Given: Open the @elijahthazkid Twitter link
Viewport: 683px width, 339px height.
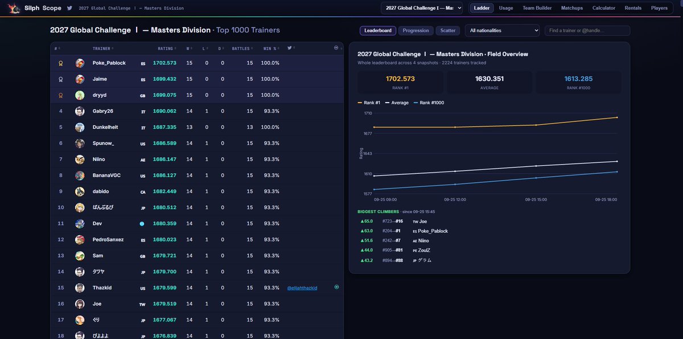Looking at the screenshot, I should pyautogui.click(x=302, y=288).
